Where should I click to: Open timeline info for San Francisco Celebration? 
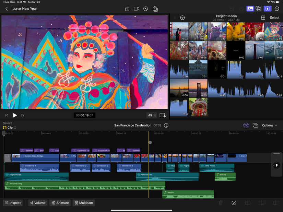pyautogui.click(x=166, y=126)
